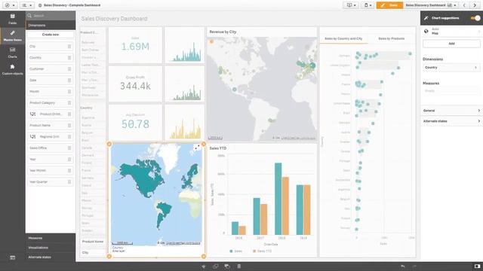
Task: Click the Year Month dimension item
Action: pos(51,171)
